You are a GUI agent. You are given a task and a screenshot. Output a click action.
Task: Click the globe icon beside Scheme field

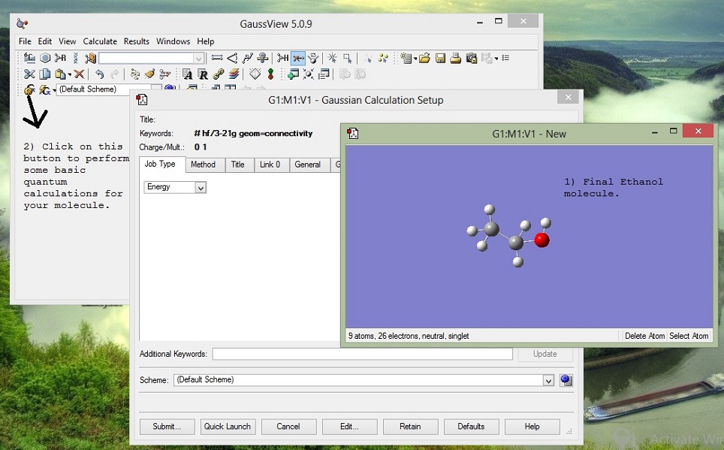pos(566,380)
